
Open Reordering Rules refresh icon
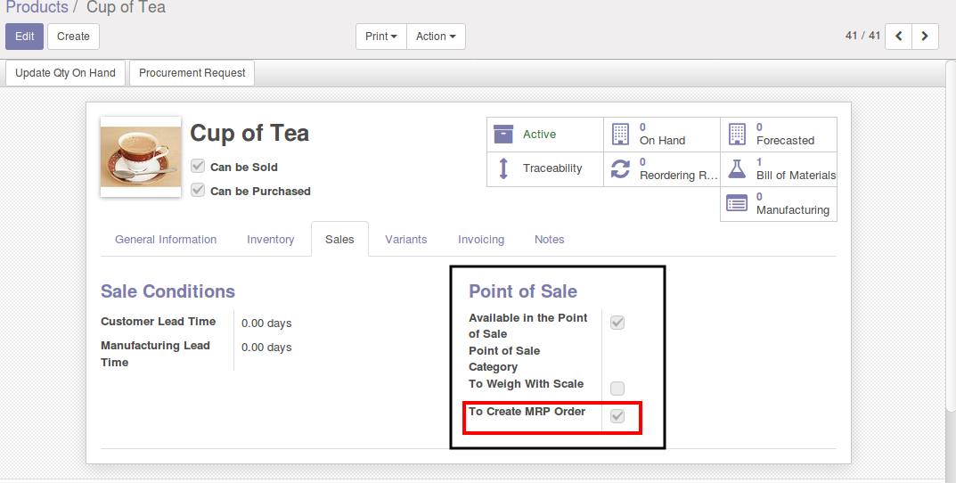(x=620, y=168)
